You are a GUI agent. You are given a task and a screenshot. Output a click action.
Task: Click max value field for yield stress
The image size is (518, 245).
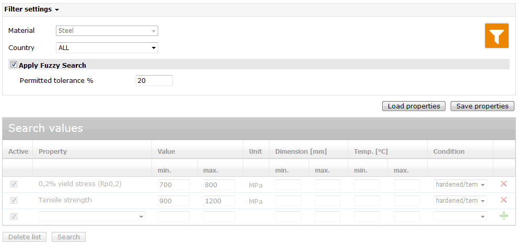point(219,185)
